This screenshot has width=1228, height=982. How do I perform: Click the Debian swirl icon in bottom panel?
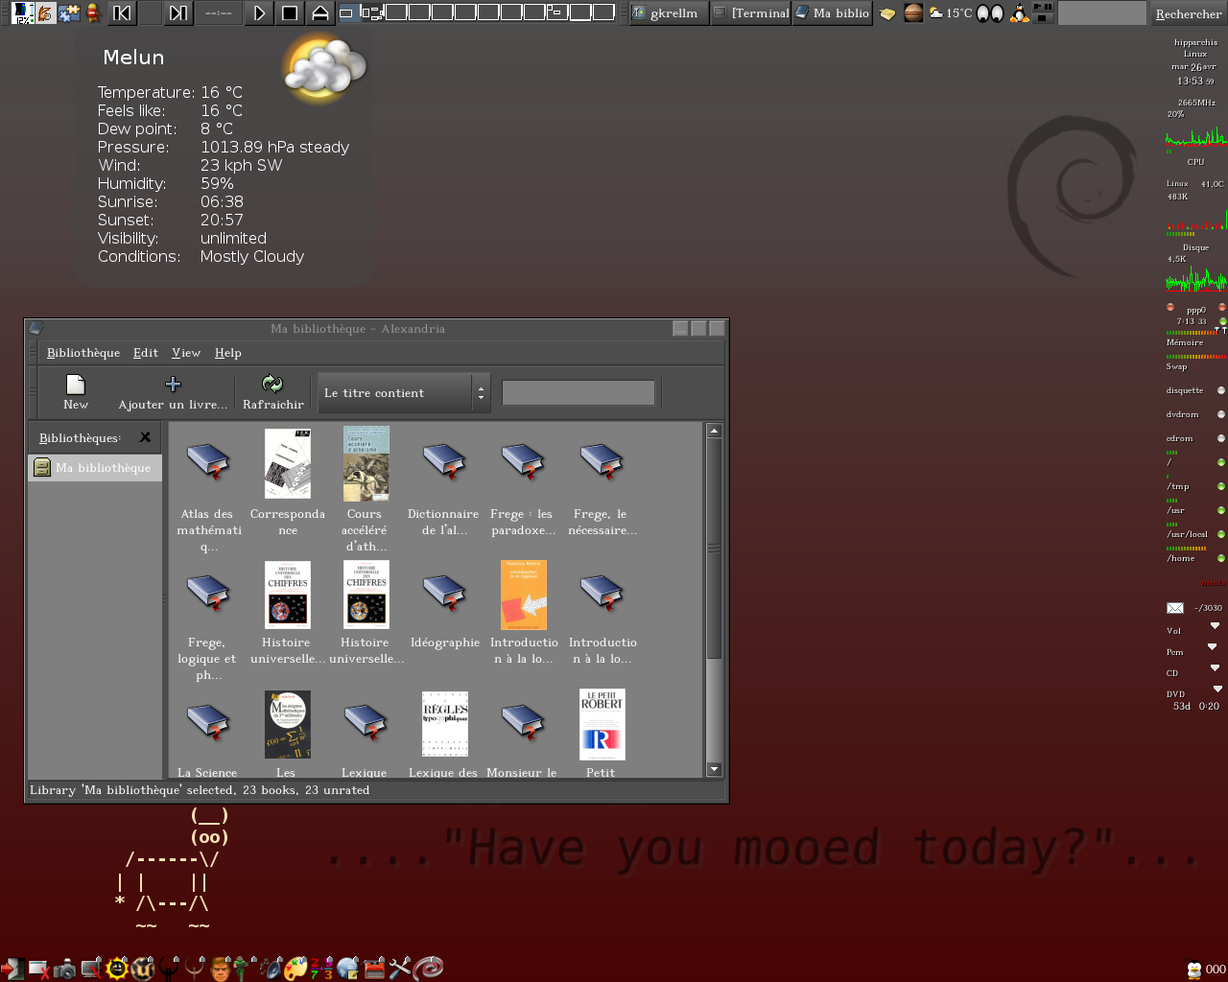coord(428,969)
